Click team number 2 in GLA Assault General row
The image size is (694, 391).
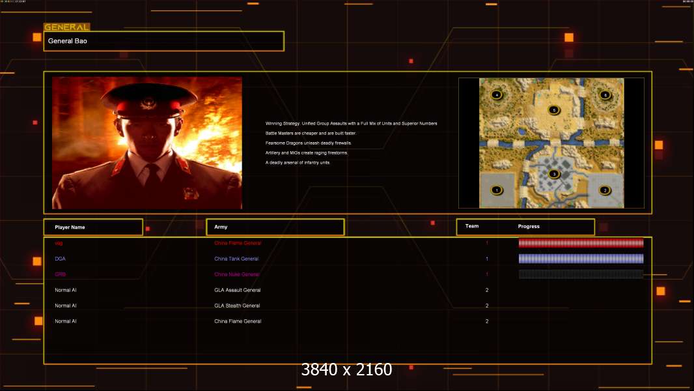pyautogui.click(x=487, y=290)
